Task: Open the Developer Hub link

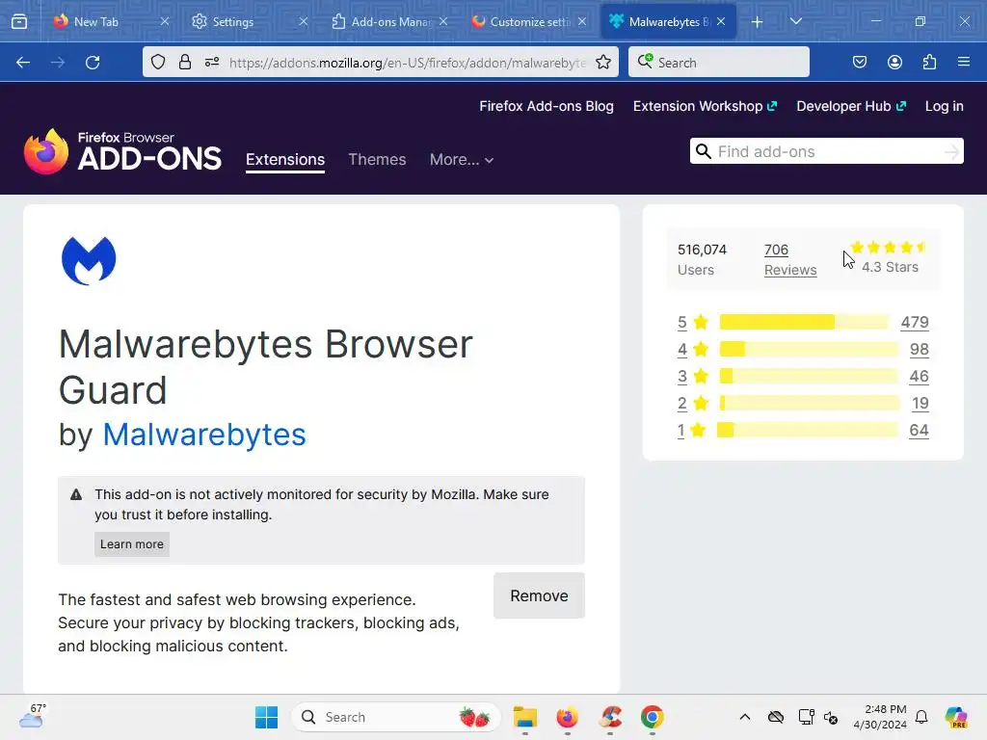Action: (851, 106)
